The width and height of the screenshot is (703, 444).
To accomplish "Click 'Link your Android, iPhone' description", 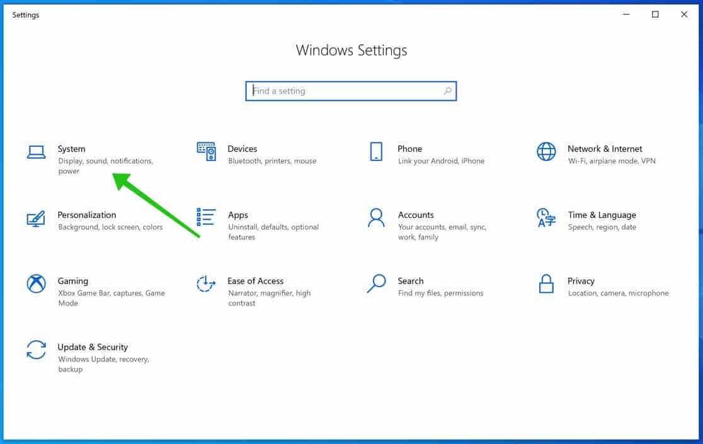I will 441,161.
